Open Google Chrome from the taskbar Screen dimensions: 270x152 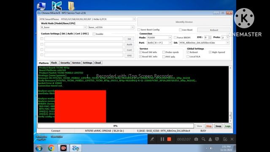pyautogui.click(x=51, y=148)
